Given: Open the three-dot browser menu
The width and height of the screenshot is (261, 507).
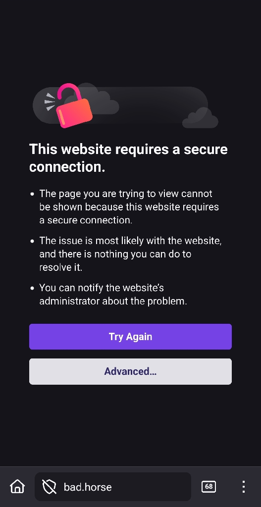Looking at the screenshot, I should click(x=244, y=487).
